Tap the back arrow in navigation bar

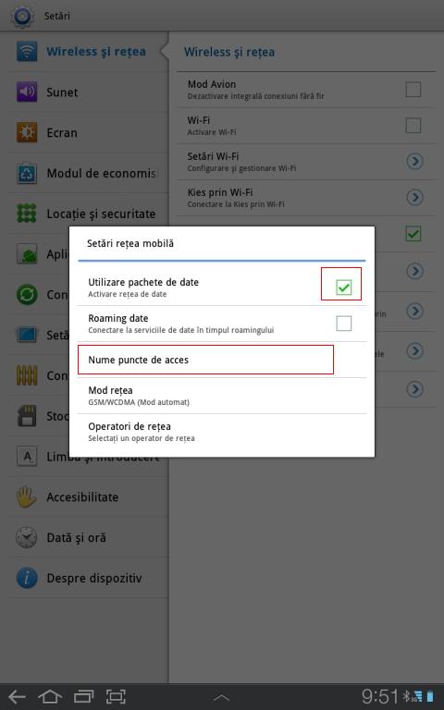tap(18, 696)
